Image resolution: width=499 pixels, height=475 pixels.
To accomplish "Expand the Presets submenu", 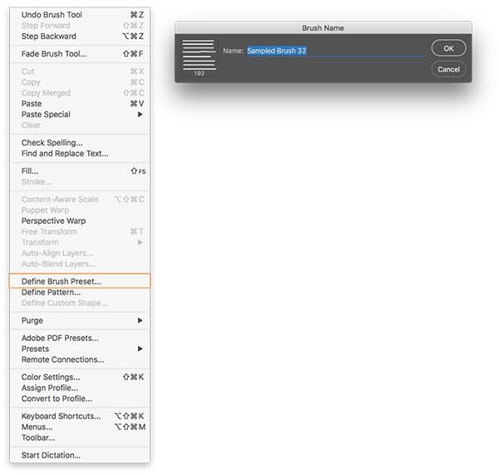I will 80,349.
